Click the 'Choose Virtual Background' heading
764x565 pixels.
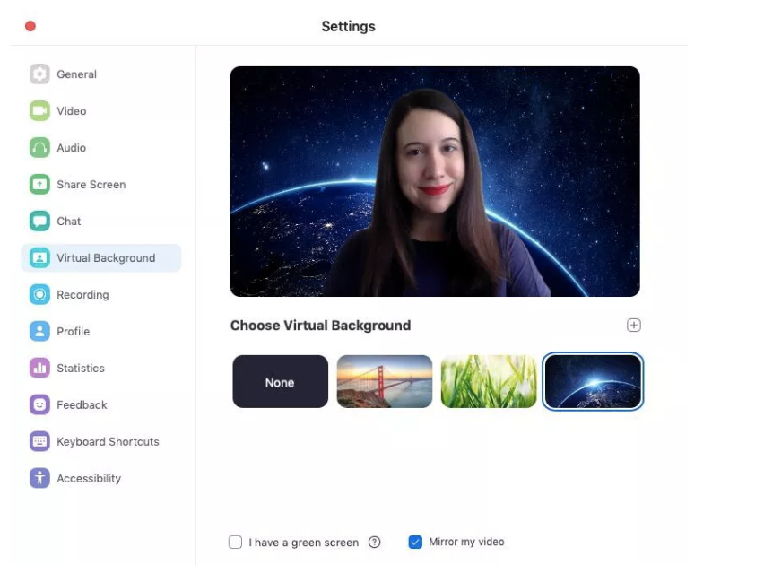(321, 326)
